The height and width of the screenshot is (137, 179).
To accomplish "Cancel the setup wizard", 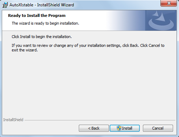I will point(158,128).
